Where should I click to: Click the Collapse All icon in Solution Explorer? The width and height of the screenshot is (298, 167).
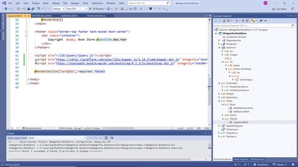pyautogui.click(x=243, y=20)
